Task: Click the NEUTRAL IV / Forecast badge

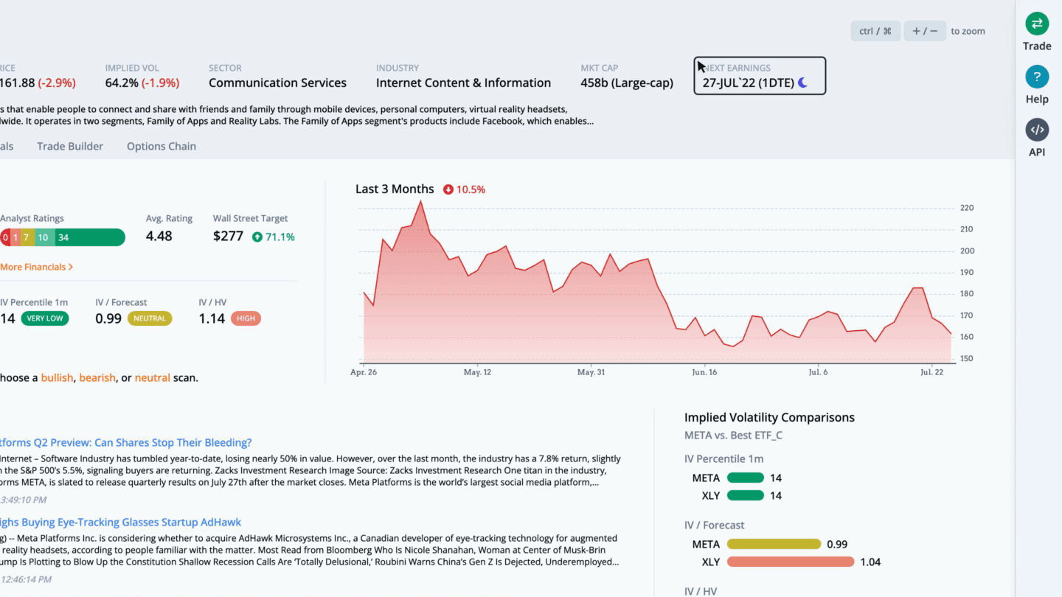Action: [150, 318]
